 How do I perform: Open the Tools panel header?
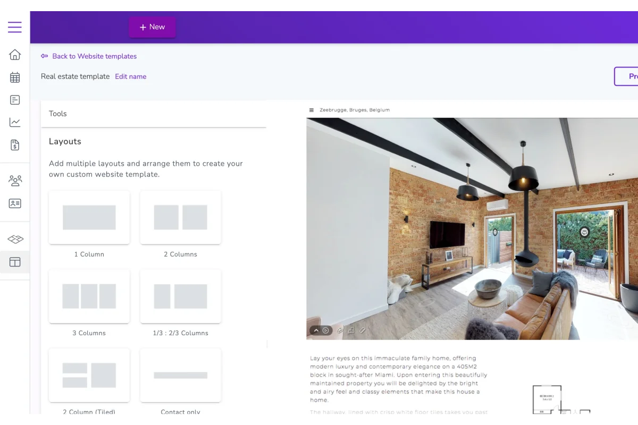click(x=154, y=114)
